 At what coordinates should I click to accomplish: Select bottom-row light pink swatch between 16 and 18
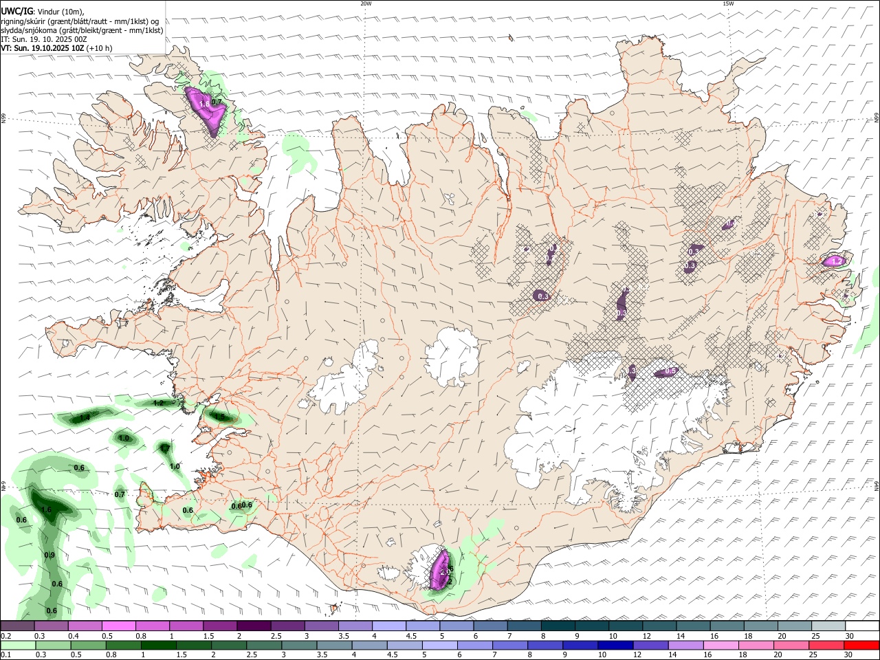tap(722, 645)
